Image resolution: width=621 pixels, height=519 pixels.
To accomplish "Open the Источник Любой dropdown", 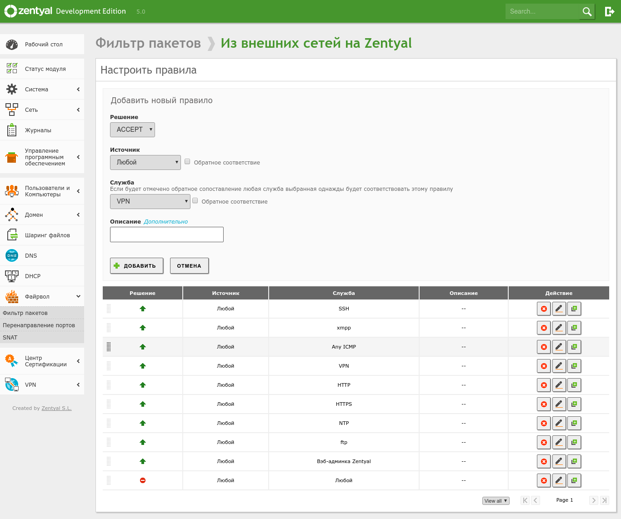I will [145, 162].
